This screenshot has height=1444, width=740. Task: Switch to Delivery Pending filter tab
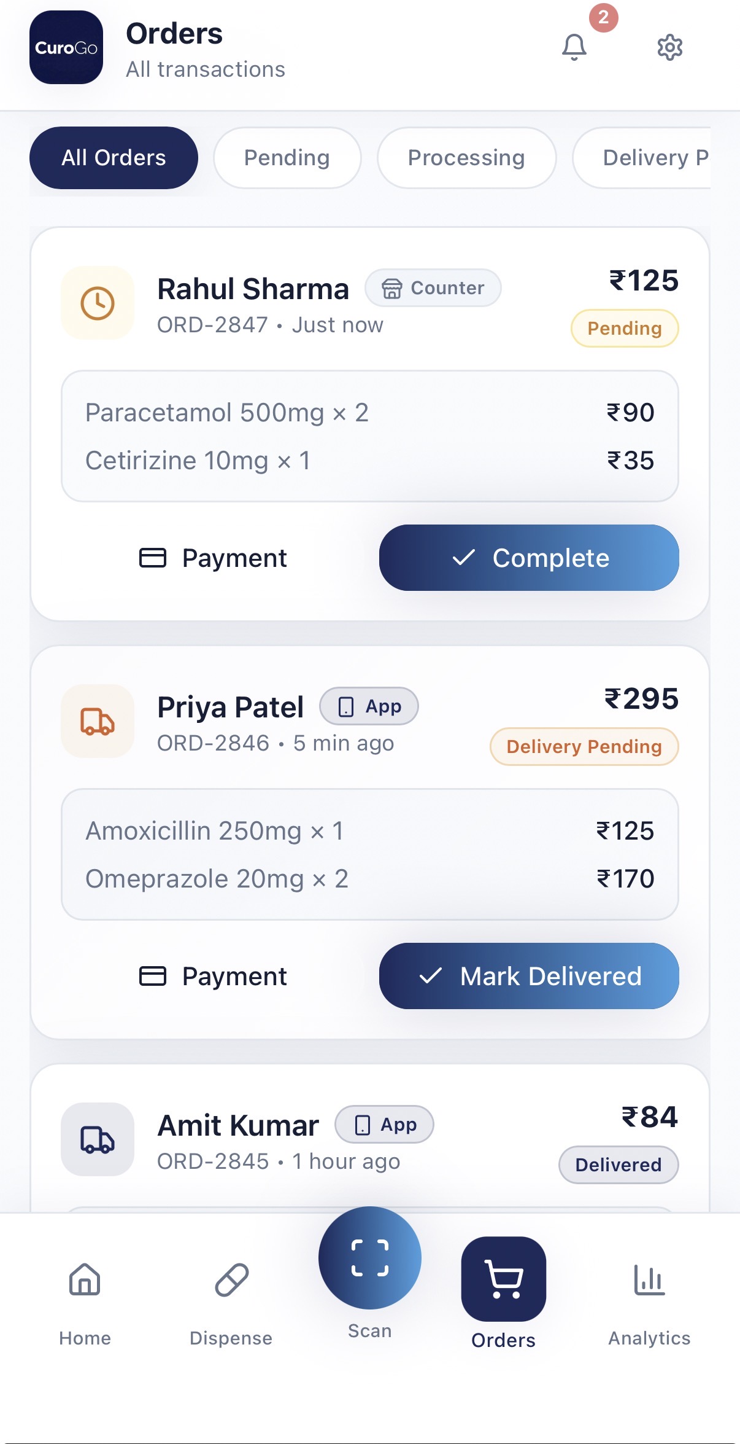[x=644, y=158]
